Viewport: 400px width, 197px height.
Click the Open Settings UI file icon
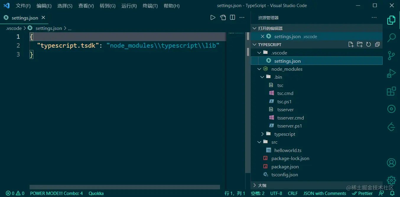pyautogui.click(x=223, y=17)
